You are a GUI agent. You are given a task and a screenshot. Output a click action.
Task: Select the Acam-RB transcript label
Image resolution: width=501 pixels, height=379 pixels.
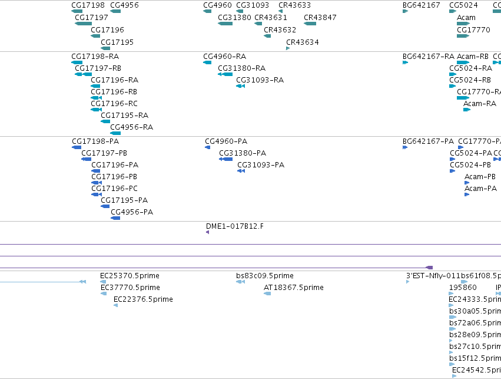pos(473,57)
